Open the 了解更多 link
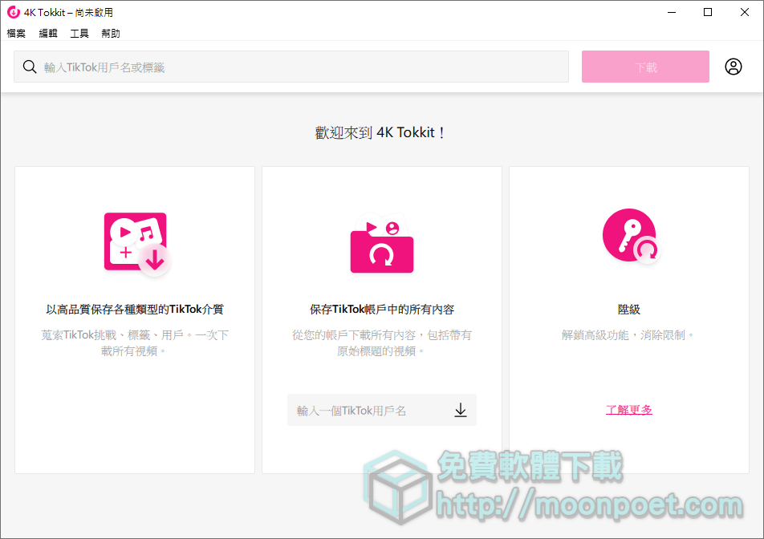 point(629,410)
